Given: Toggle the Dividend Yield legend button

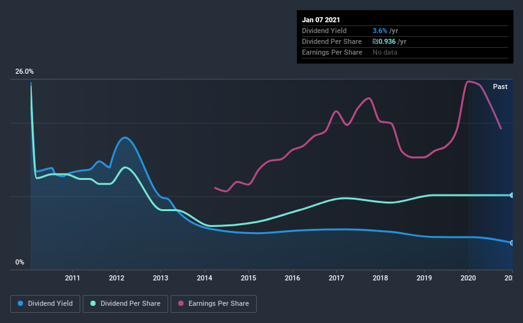Looking at the screenshot, I should [x=45, y=304].
